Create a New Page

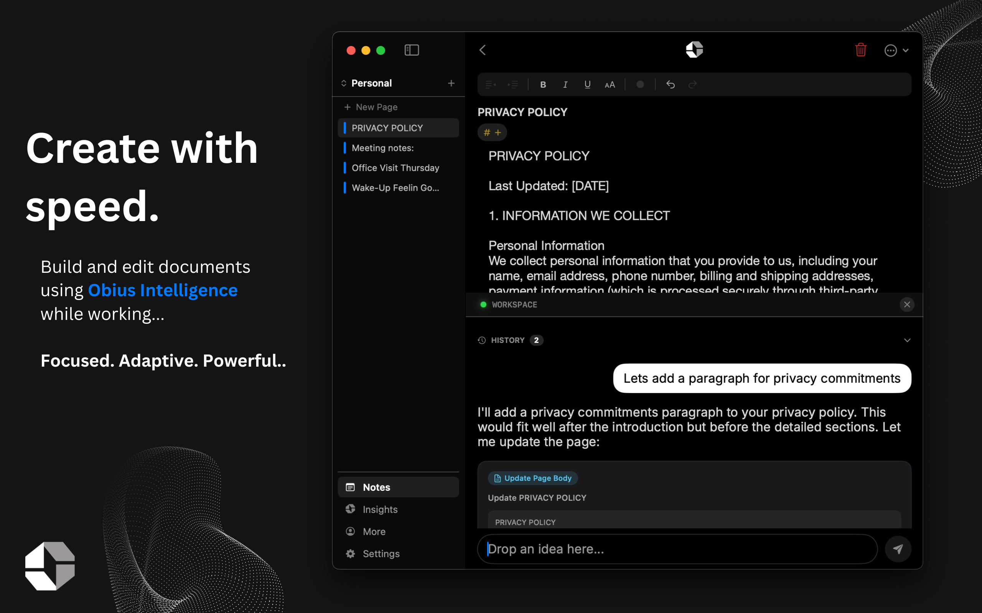click(x=371, y=107)
